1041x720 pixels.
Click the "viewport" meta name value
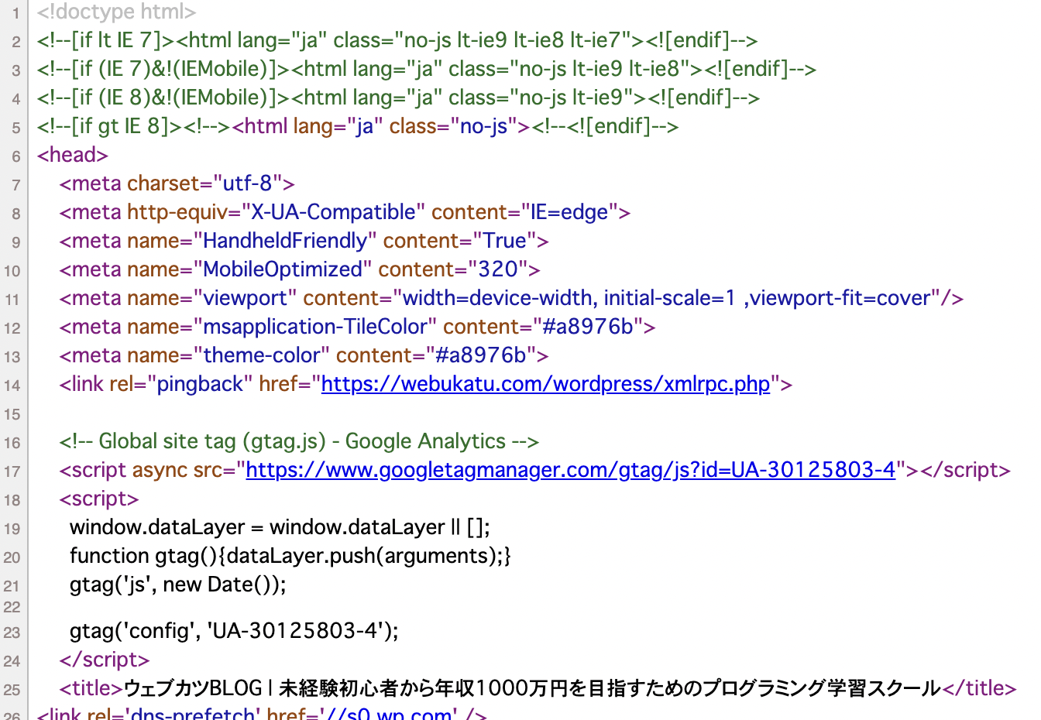245,298
